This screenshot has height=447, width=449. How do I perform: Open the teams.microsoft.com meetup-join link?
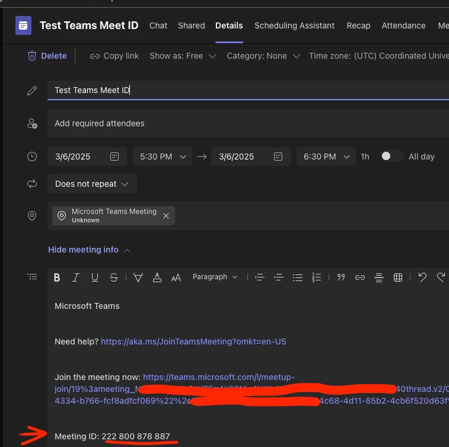tap(218, 377)
